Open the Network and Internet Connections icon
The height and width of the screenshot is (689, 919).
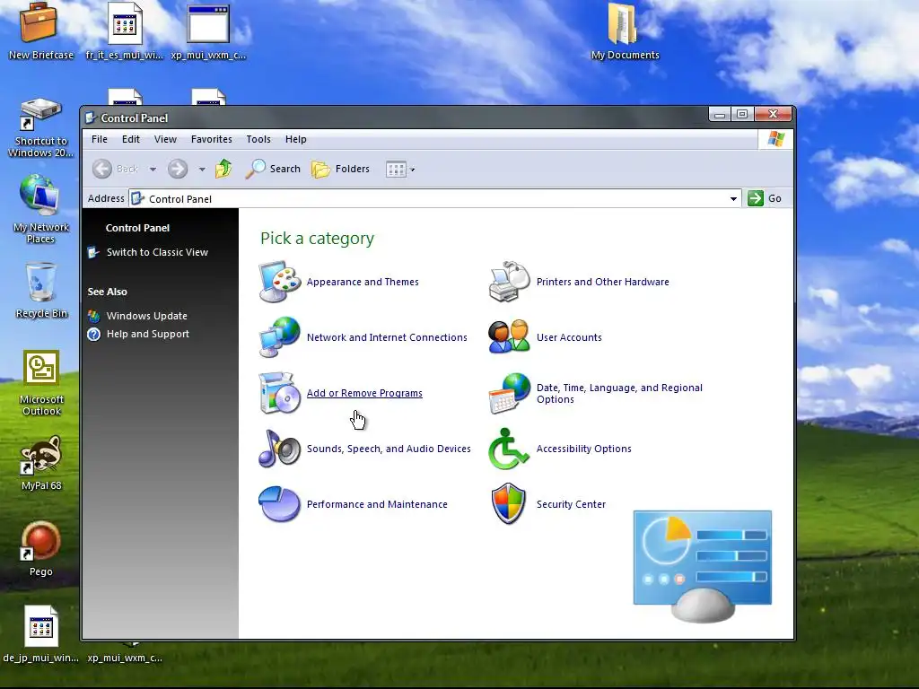280,337
